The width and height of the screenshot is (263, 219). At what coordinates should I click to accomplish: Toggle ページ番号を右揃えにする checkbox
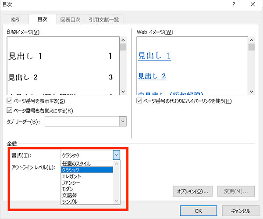[x=10, y=110]
